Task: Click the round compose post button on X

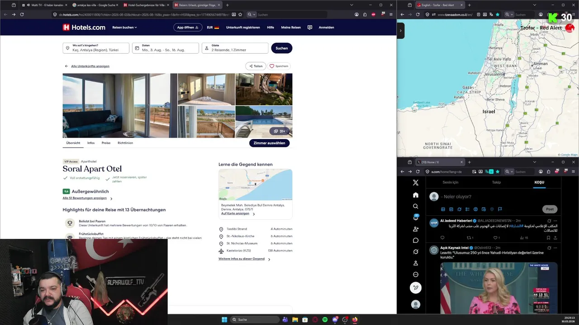Action: click(x=416, y=288)
